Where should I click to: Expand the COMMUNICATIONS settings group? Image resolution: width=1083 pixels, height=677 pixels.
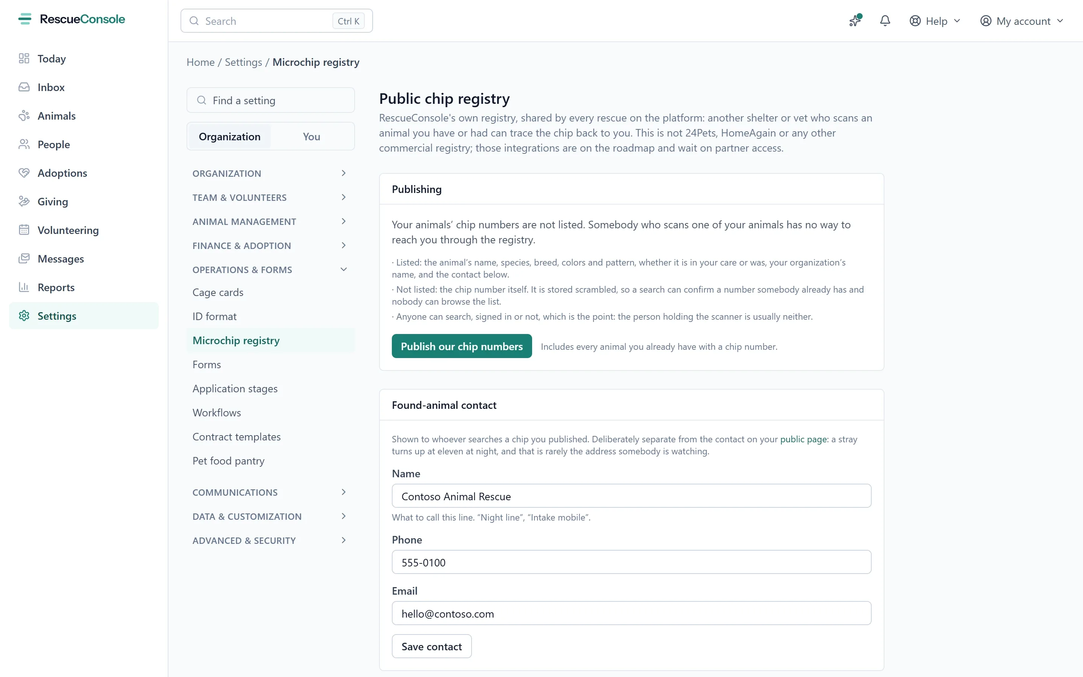270,492
